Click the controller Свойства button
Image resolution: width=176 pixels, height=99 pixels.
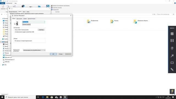(41, 30)
